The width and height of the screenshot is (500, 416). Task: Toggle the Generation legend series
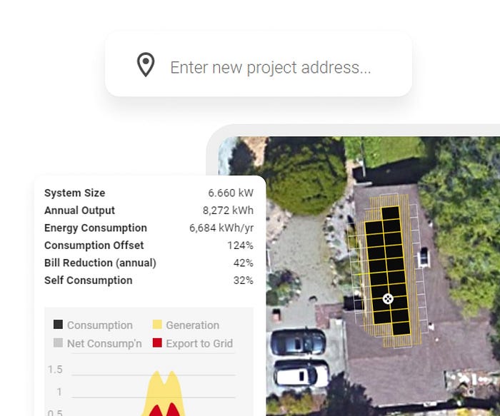pos(186,325)
